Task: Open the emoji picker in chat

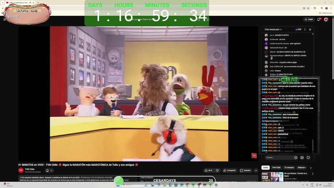Action: 296,157
